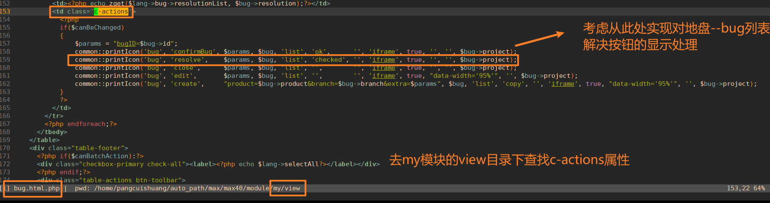
Task: Click the 'endforeach' statement
Action: pos(86,124)
